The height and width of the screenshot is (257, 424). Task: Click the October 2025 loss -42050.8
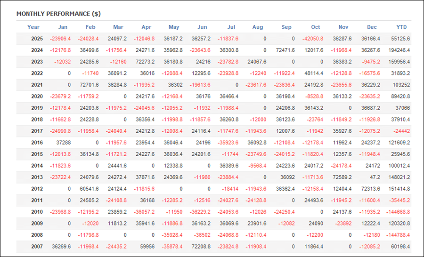(312, 39)
